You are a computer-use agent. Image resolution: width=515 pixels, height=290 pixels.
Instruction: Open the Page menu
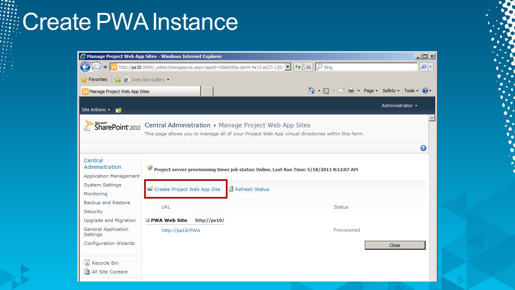coord(371,91)
